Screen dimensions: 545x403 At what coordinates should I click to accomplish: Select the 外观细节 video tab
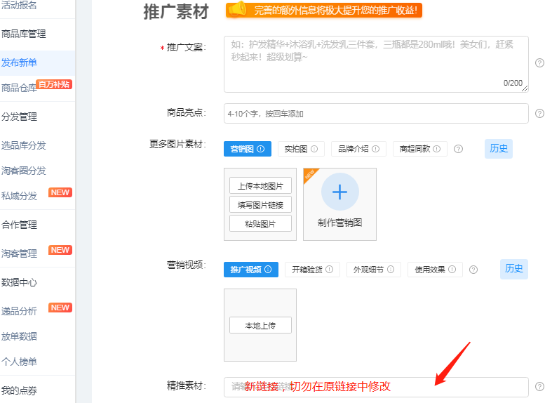point(373,270)
